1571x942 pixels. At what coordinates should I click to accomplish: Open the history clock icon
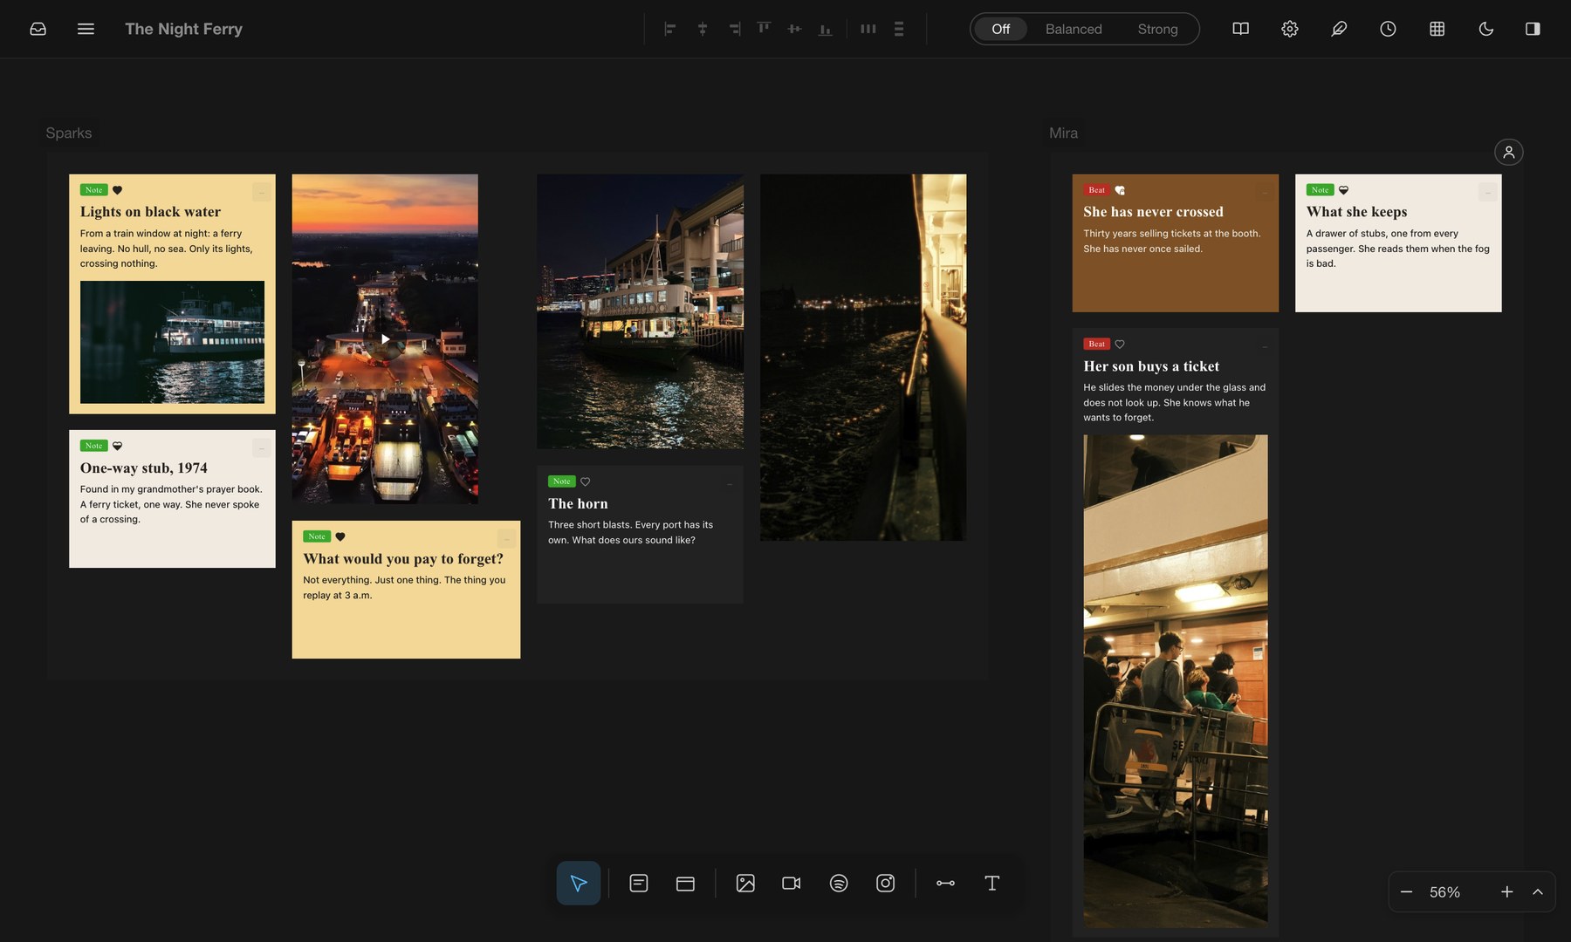pos(1388,29)
